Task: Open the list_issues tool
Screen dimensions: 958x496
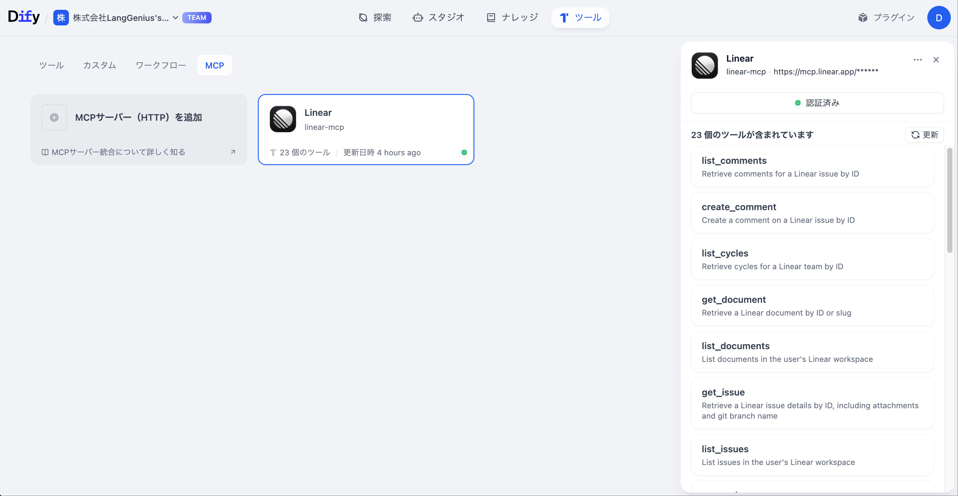Action: (x=812, y=455)
